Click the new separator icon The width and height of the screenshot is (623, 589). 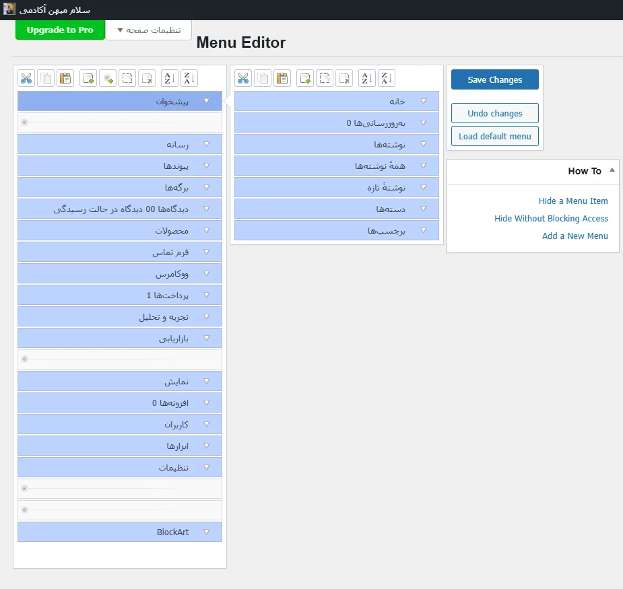click(107, 78)
